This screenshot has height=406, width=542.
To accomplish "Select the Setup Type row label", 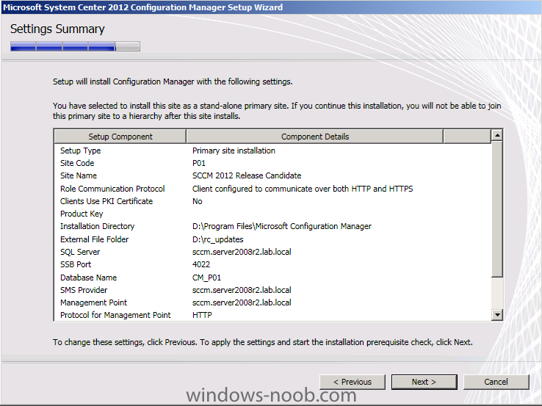I will click(81, 151).
